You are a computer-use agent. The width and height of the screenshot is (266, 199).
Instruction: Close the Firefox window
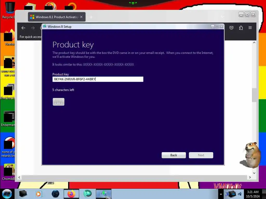click(x=253, y=15)
